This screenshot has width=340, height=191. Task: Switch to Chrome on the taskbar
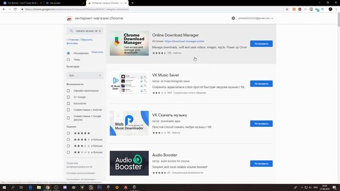coord(47,187)
